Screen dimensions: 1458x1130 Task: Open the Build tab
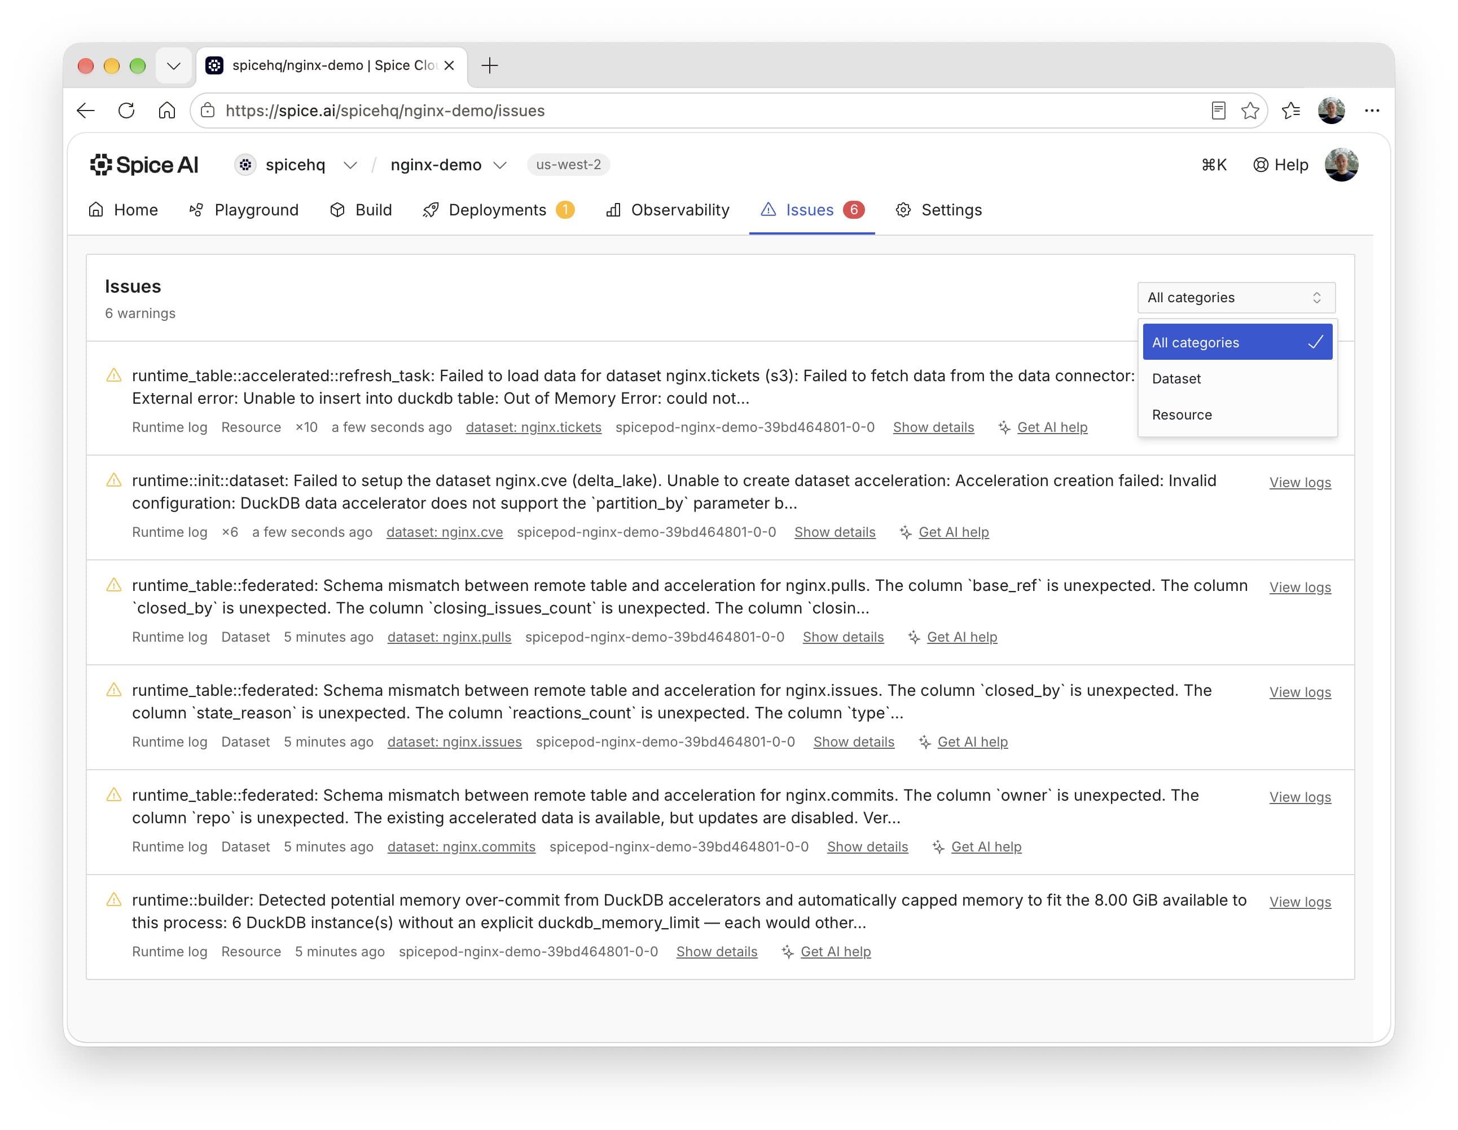click(x=361, y=210)
